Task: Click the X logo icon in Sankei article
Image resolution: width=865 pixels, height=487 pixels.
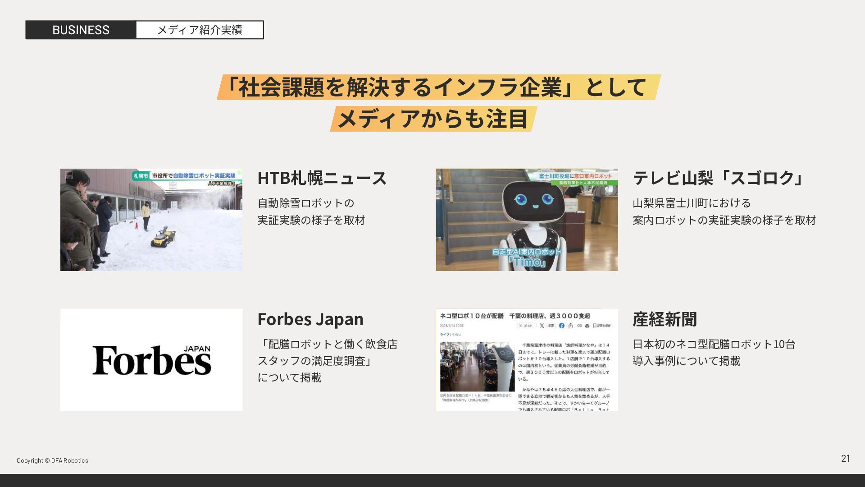Action: [x=542, y=326]
